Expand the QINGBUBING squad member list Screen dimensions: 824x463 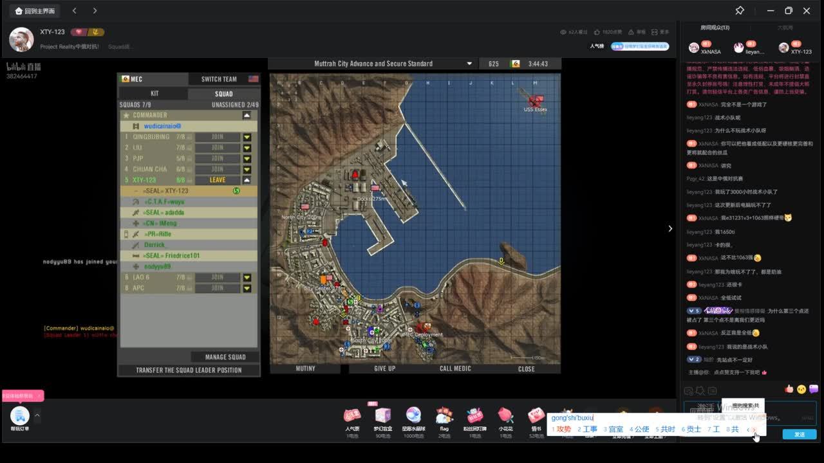point(247,137)
